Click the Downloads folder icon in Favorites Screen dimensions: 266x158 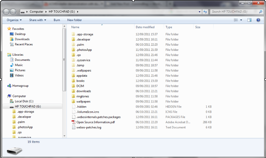pyautogui.click(x=12, y=39)
